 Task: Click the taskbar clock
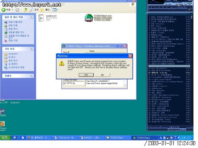click(x=186, y=138)
